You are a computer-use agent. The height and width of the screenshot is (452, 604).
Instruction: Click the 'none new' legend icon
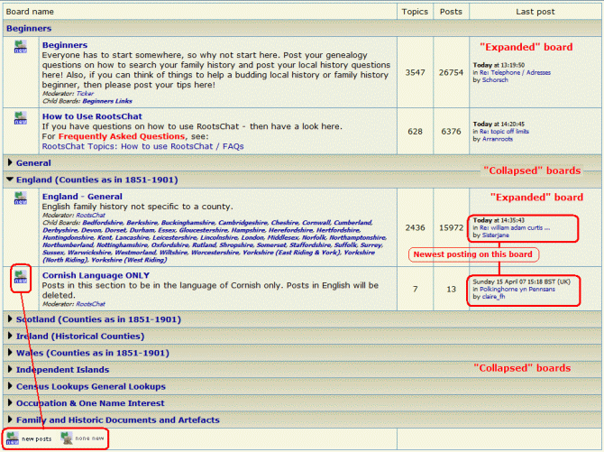[67, 438]
